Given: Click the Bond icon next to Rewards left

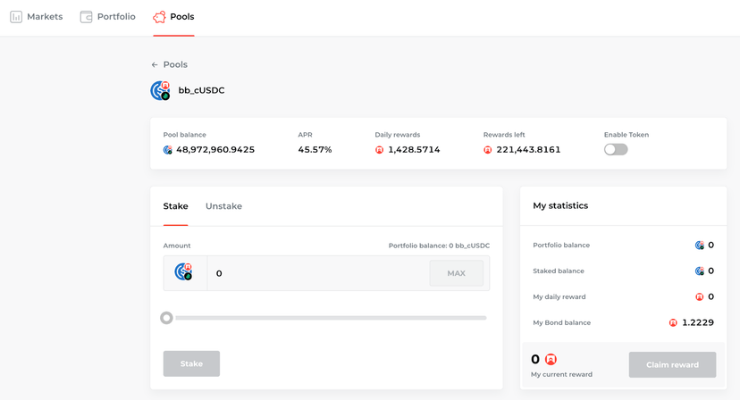Looking at the screenshot, I should [x=487, y=150].
